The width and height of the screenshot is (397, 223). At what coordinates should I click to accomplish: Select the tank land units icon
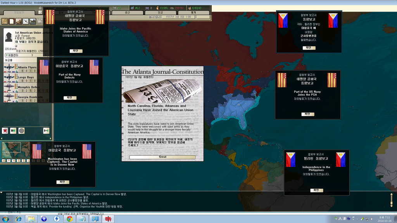coord(19,21)
